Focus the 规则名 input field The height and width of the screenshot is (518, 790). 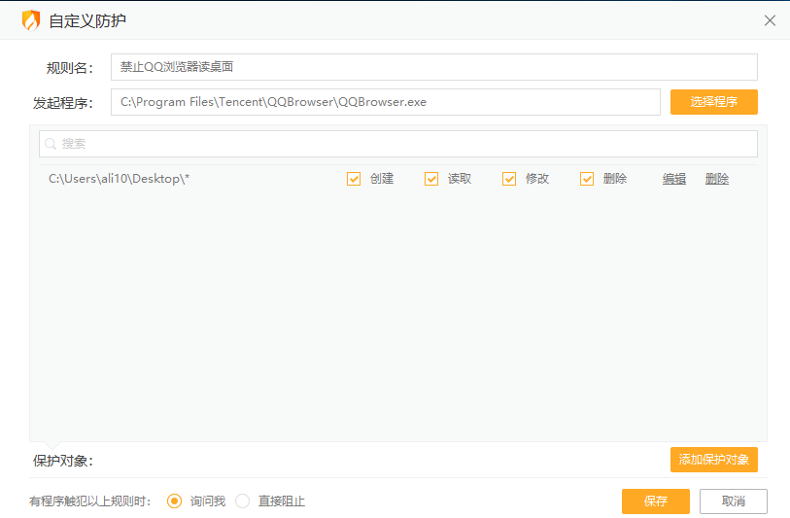pyautogui.click(x=433, y=67)
